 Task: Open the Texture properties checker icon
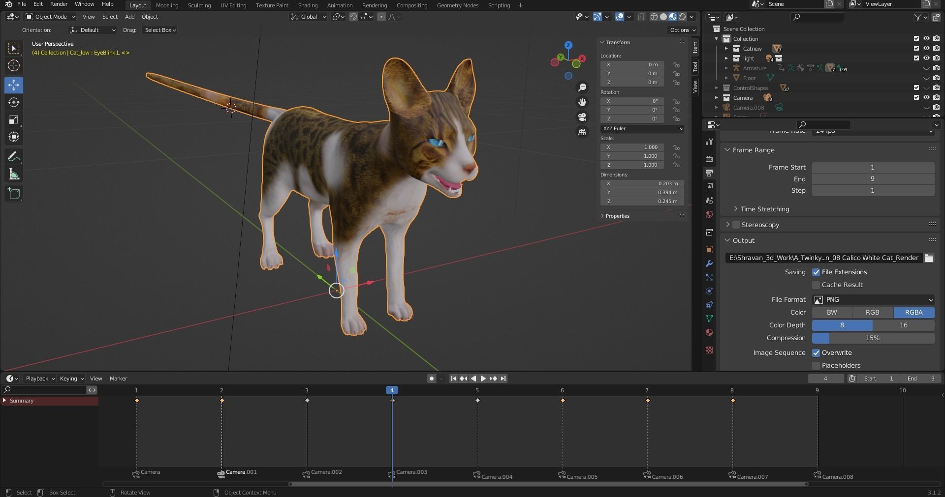[x=709, y=350]
